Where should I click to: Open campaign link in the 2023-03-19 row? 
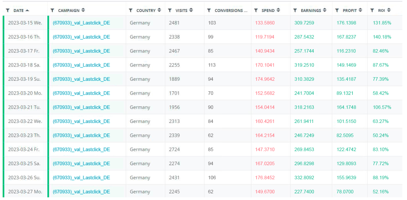(x=81, y=79)
